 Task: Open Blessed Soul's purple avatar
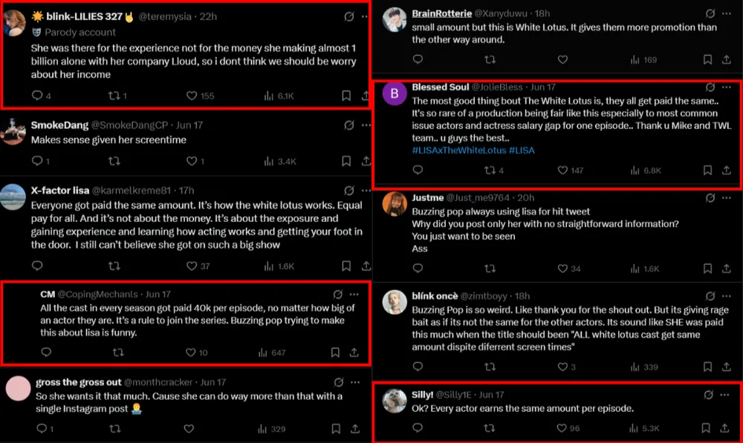click(x=394, y=94)
